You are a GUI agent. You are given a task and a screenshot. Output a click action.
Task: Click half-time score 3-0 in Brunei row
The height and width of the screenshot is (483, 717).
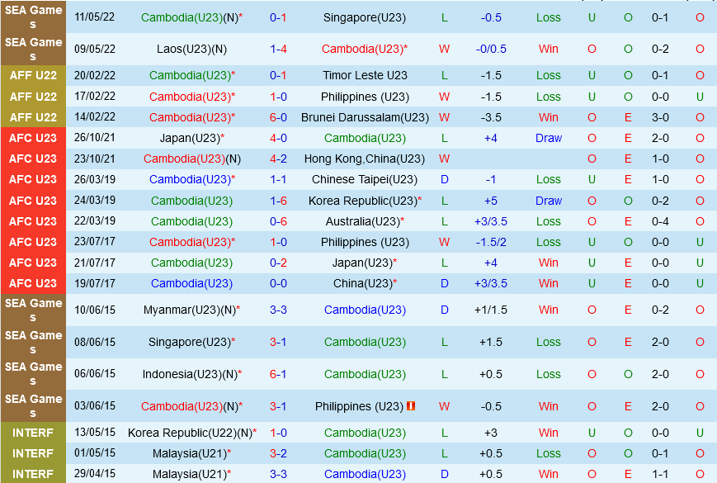click(x=660, y=117)
